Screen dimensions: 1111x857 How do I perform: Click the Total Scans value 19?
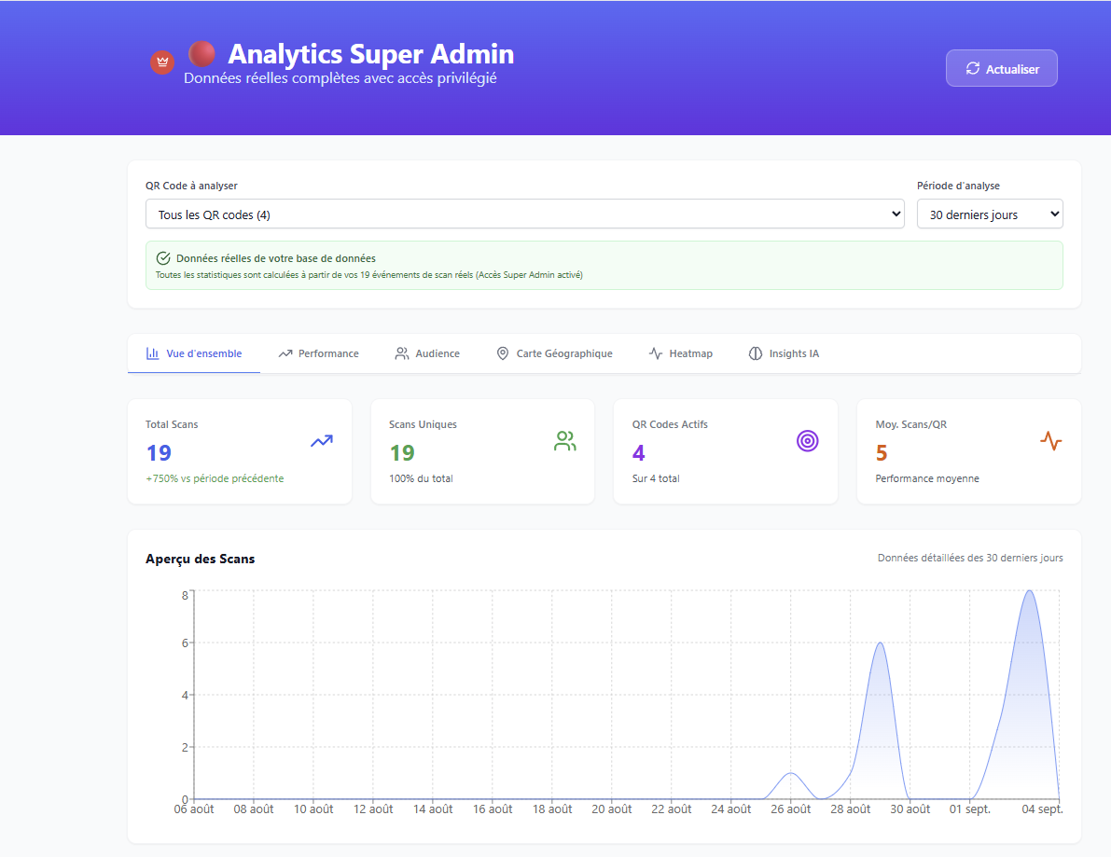(x=159, y=453)
